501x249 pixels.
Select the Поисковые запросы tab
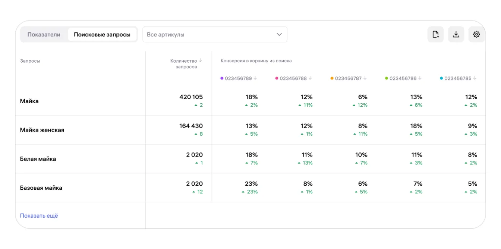(x=102, y=35)
